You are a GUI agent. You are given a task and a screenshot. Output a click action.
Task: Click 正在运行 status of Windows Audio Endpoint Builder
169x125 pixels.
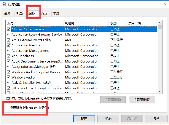point(116,72)
